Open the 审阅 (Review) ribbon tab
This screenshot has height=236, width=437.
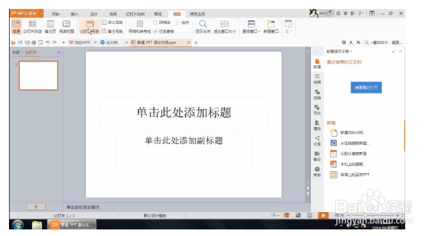coord(158,14)
